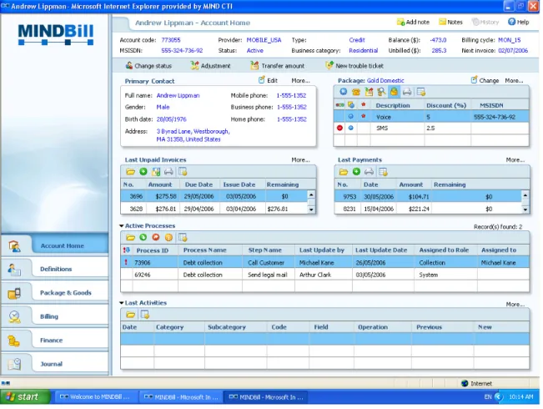The height and width of the screenshot is (409, 543).
Task: Click the highlighted orange bag icon in Package toolbar
Action: click(394, 92)
